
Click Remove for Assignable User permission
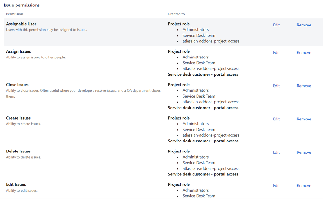click(x=304, y=25)
